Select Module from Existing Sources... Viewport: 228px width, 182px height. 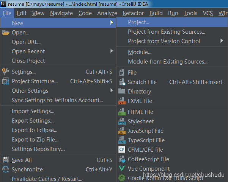pos(172,62)
